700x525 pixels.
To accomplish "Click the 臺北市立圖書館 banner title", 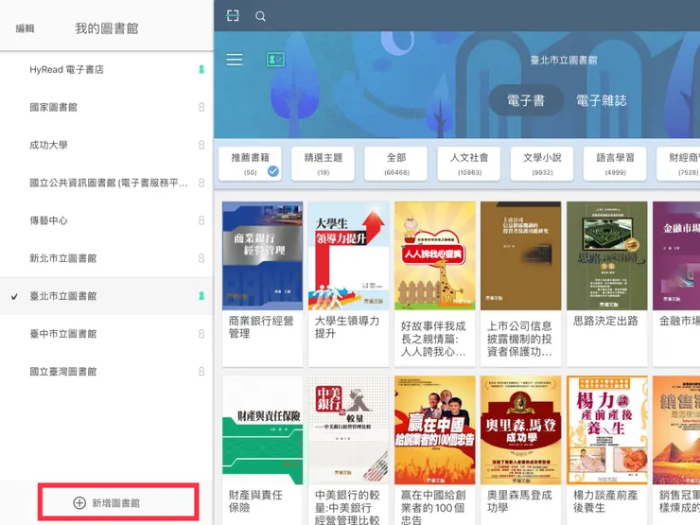I will pos(564,61).
